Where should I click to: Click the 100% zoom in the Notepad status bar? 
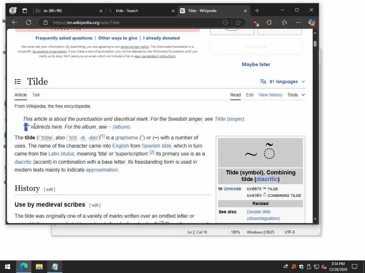[x=235, y=232]
